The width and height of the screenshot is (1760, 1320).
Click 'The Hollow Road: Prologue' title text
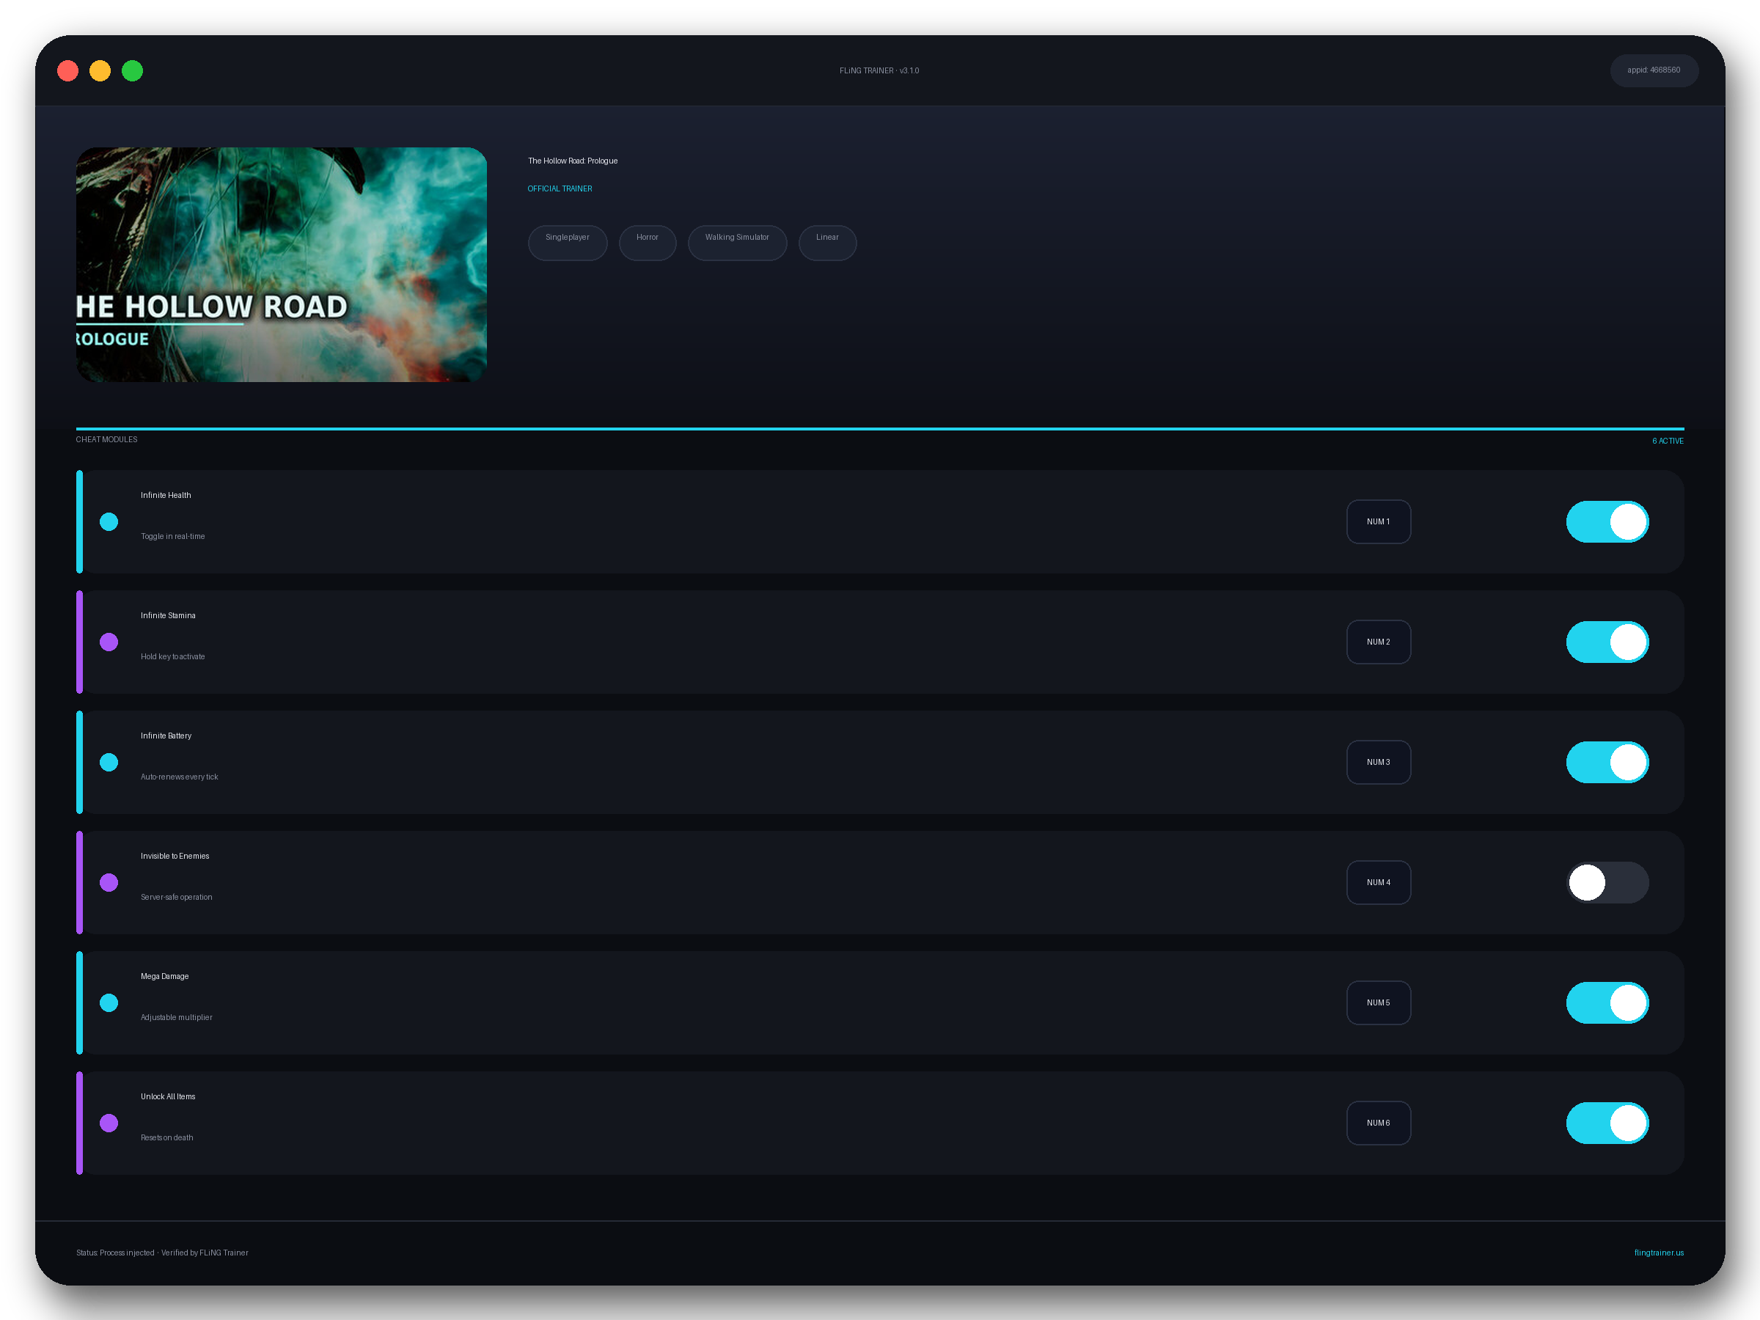572,161
